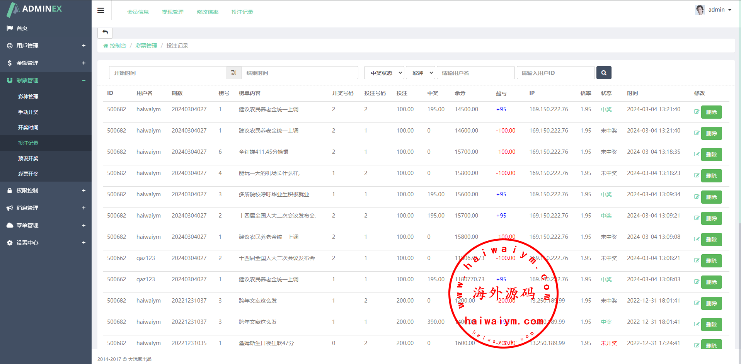741x364 pixels.
Task: Click edit icon for first bet row
Action: pyautogui.click(x=697, y=112)
